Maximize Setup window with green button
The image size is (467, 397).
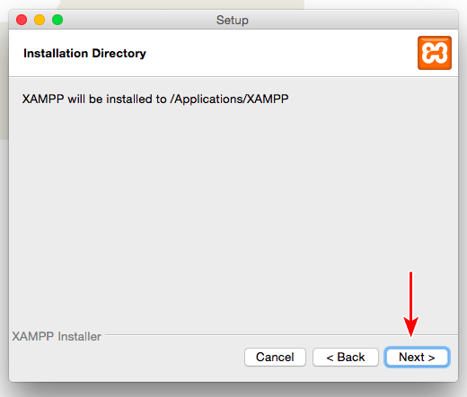tap(57, 20)
